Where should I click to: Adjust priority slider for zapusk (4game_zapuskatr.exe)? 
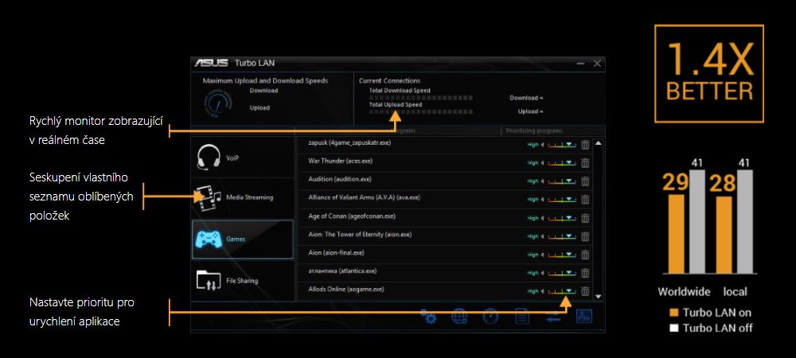(x=561, y=145)
